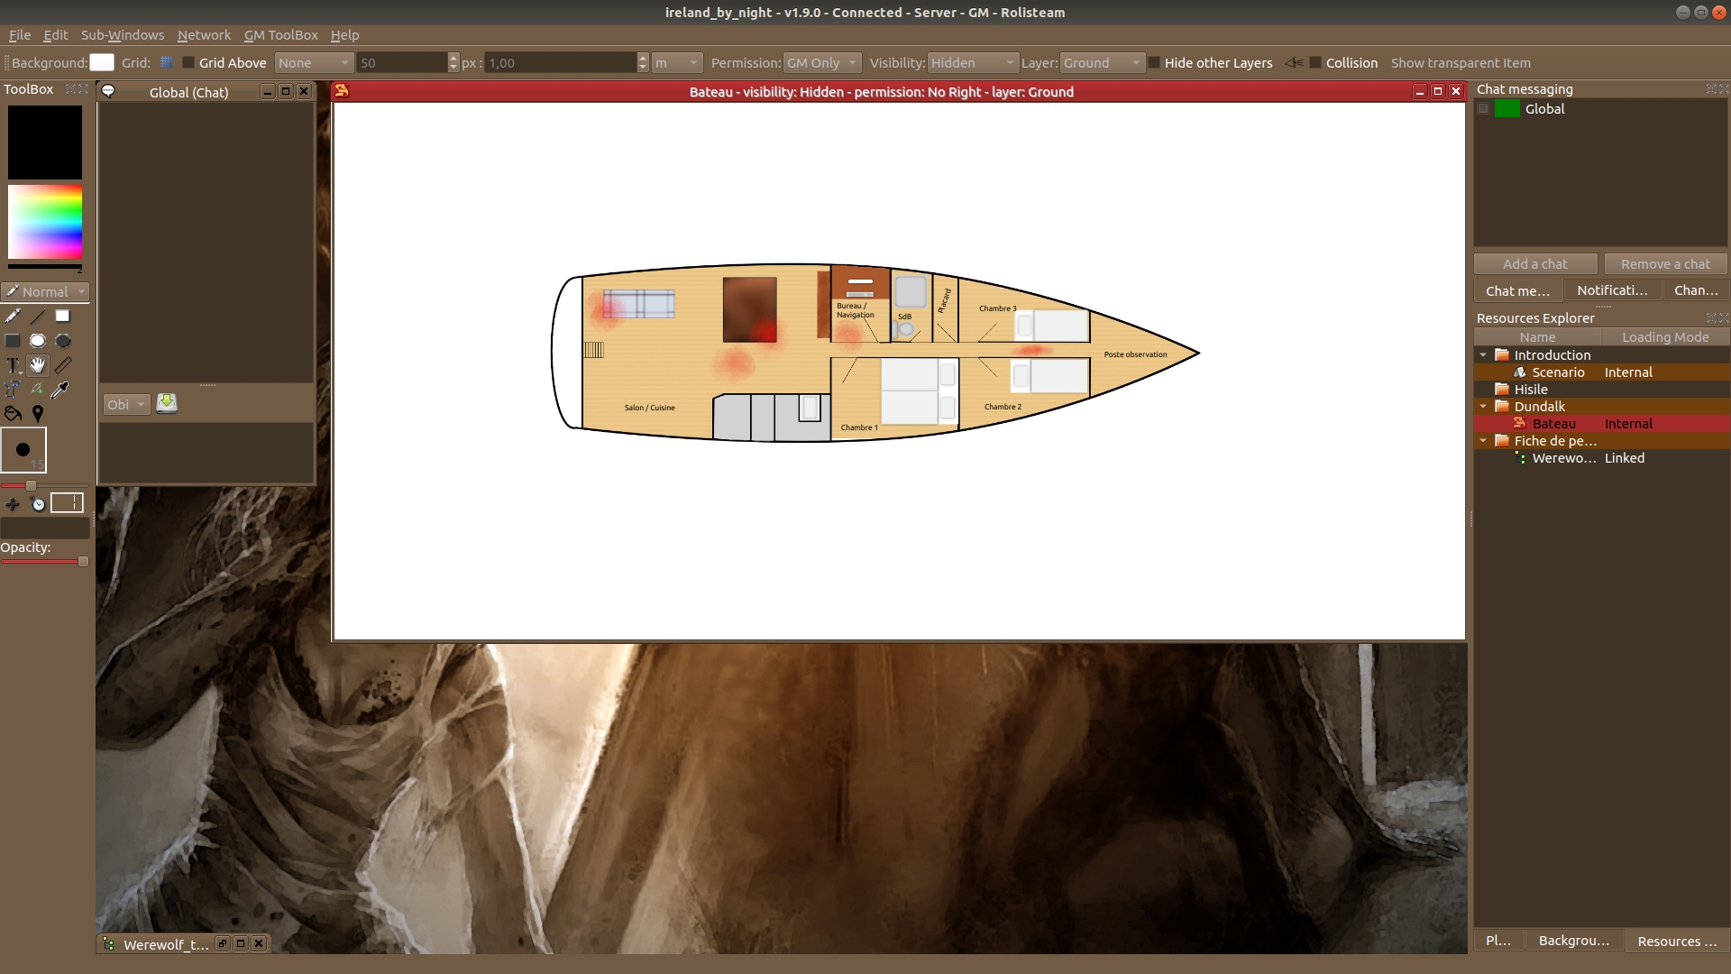Open the Permission dropdown

tap(821, 63)
